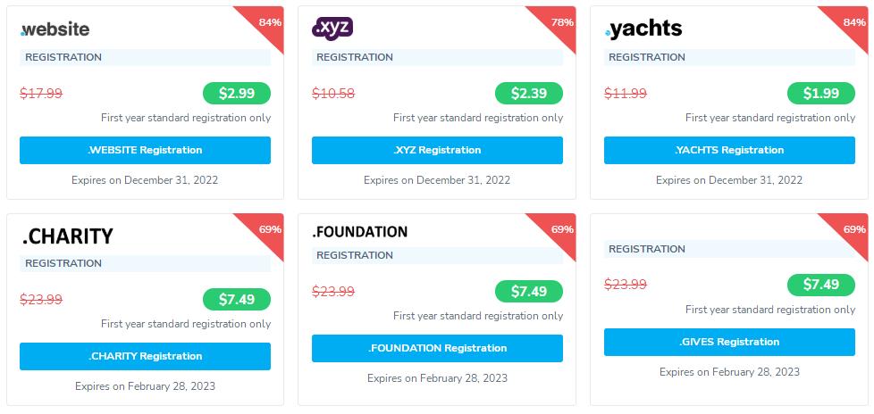
Task: Click the green $2.39 price badge
Action: click(x=529, y=94)
